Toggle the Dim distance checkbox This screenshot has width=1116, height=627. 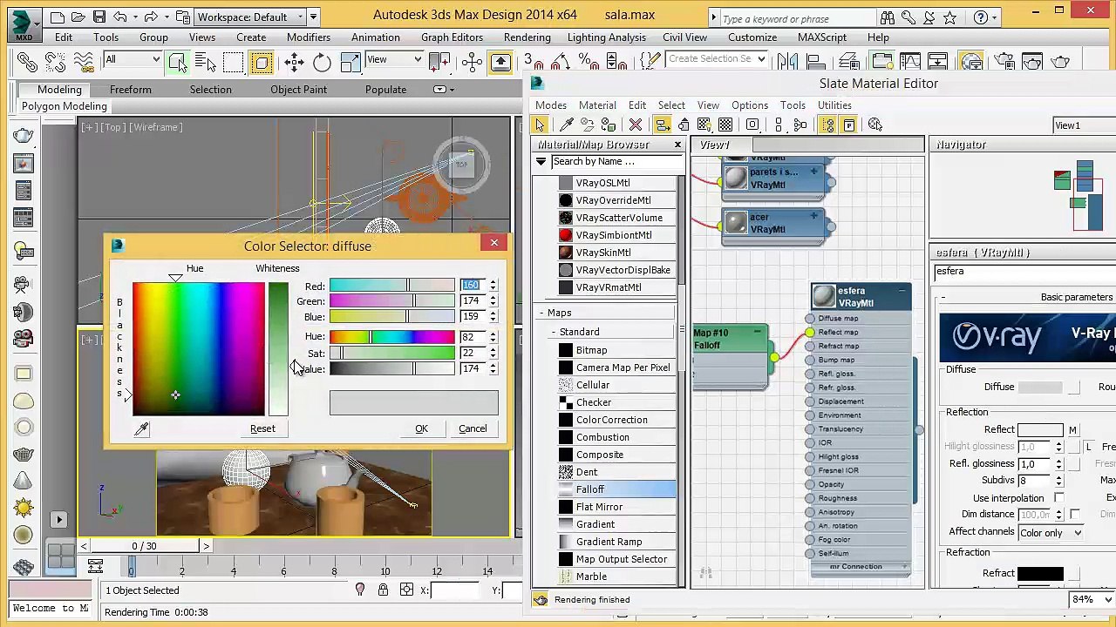point(1075,515)
